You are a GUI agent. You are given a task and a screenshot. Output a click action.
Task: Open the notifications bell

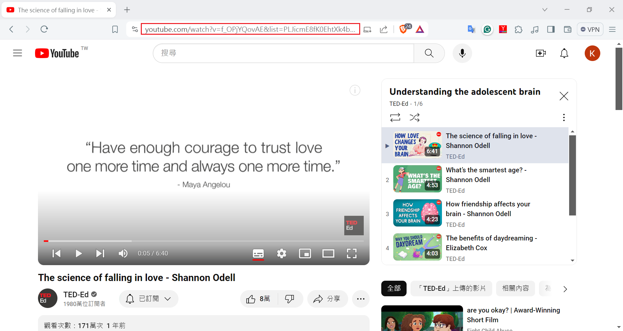[x=564, y=53]
